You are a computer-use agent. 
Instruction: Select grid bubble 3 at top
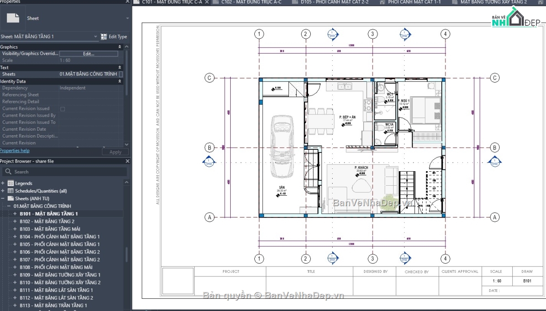tap(373, 34)
